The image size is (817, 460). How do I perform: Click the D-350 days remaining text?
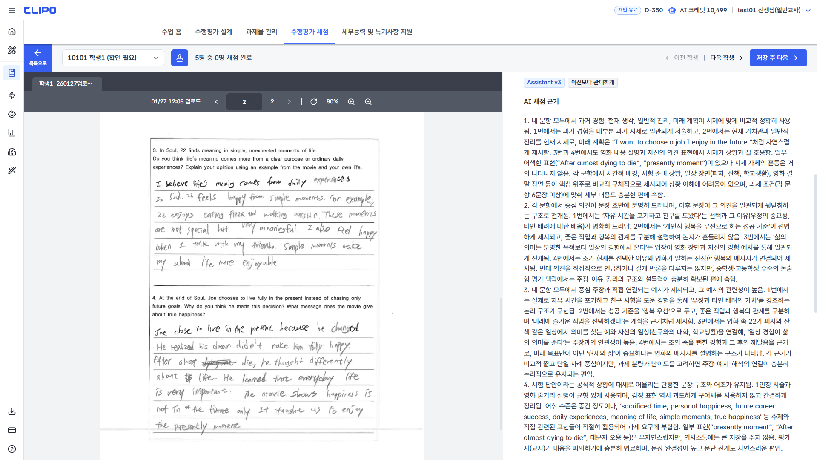(654, 10)
